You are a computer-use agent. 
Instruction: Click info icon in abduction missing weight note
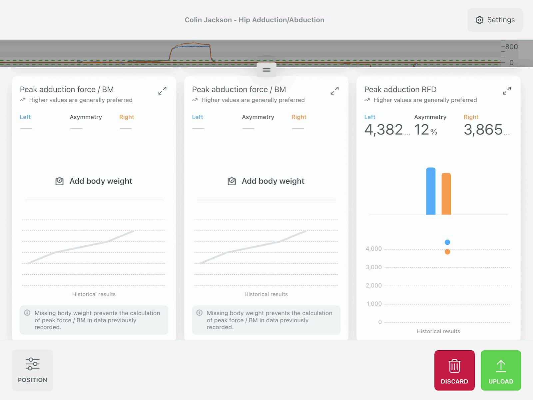tap(200, 313)
